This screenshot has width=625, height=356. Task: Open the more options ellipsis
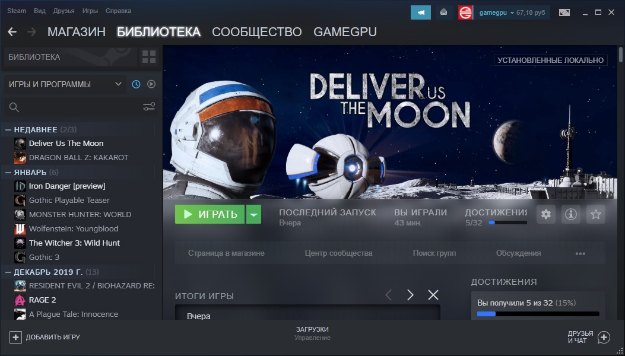[580, 253]
